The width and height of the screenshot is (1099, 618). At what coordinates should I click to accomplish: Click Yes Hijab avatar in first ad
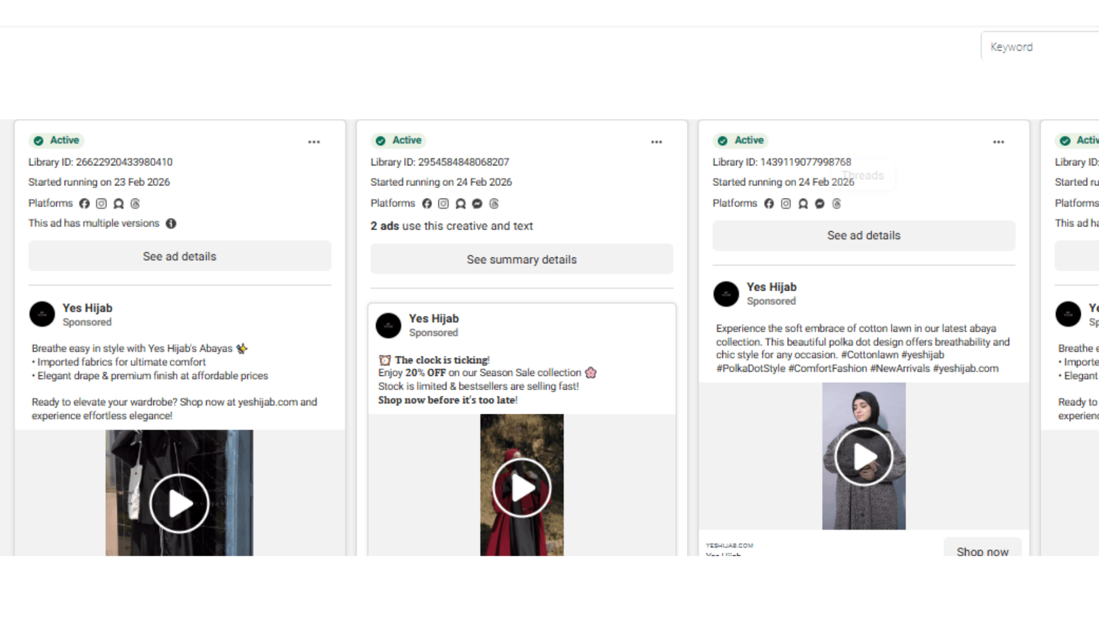click(x=42, y=314)
